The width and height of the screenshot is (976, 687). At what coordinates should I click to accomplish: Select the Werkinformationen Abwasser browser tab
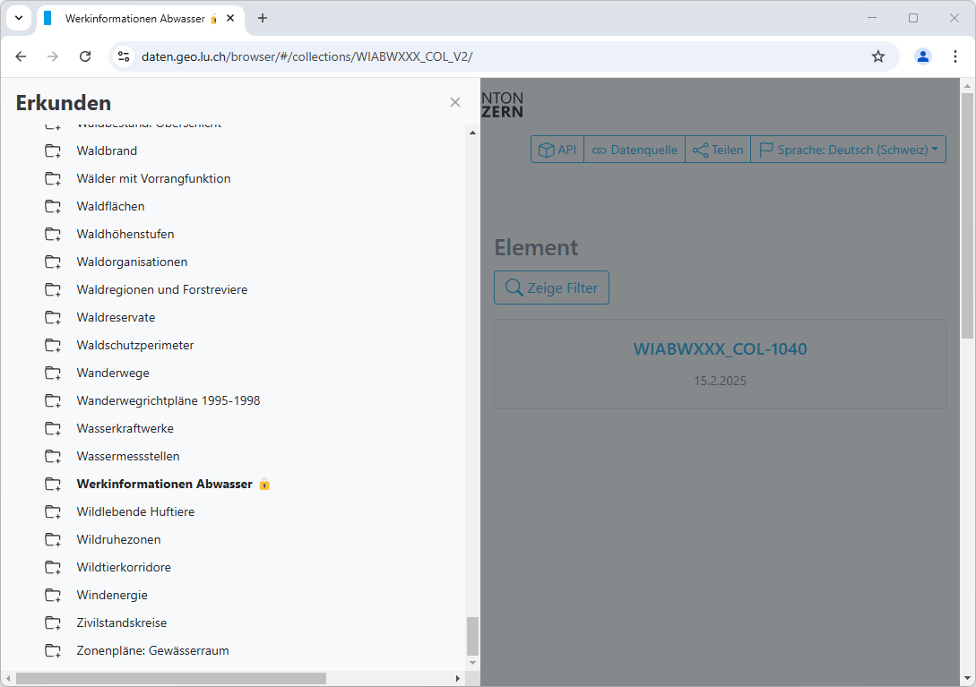pyautogui.click(x=134, y=18)
